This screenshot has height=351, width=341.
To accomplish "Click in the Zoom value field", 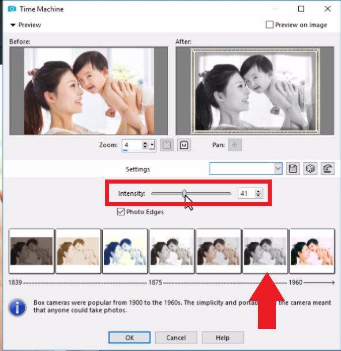I will pyautogui.click(x=132, y=145).
